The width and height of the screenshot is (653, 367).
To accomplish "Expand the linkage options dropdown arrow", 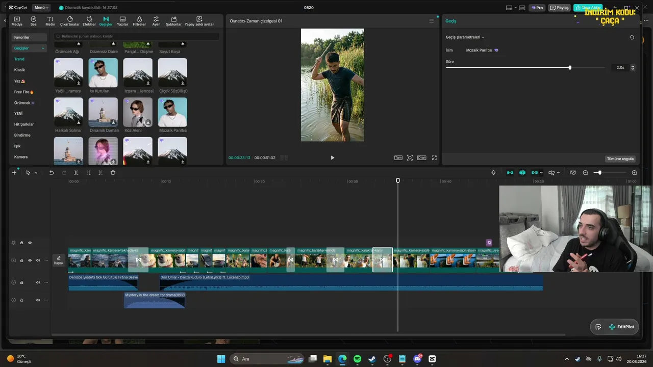I will 541,173.
